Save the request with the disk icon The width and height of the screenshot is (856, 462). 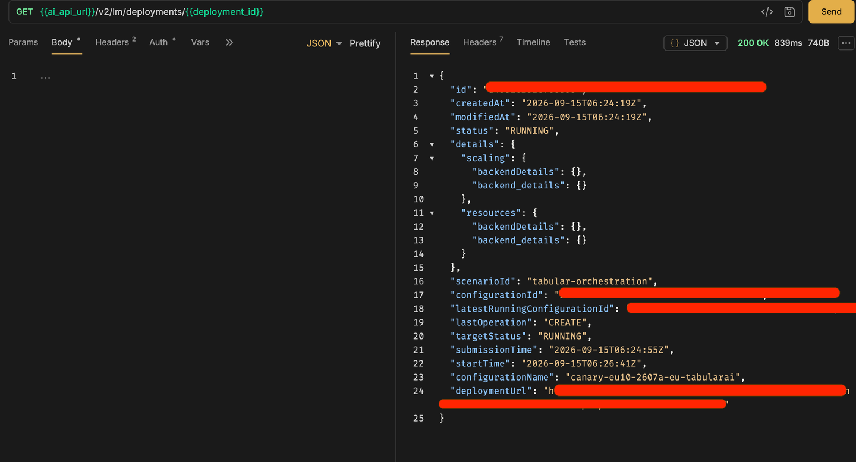click(789, 12)
